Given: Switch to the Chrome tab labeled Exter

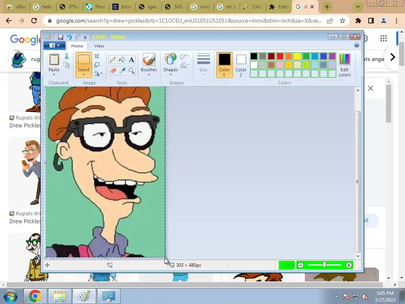Looking at the screenshot, I should tap(278, 7).
